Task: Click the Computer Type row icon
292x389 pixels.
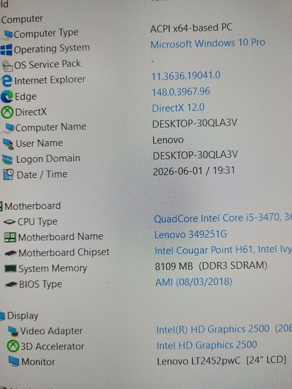Action: pos(8,34)
